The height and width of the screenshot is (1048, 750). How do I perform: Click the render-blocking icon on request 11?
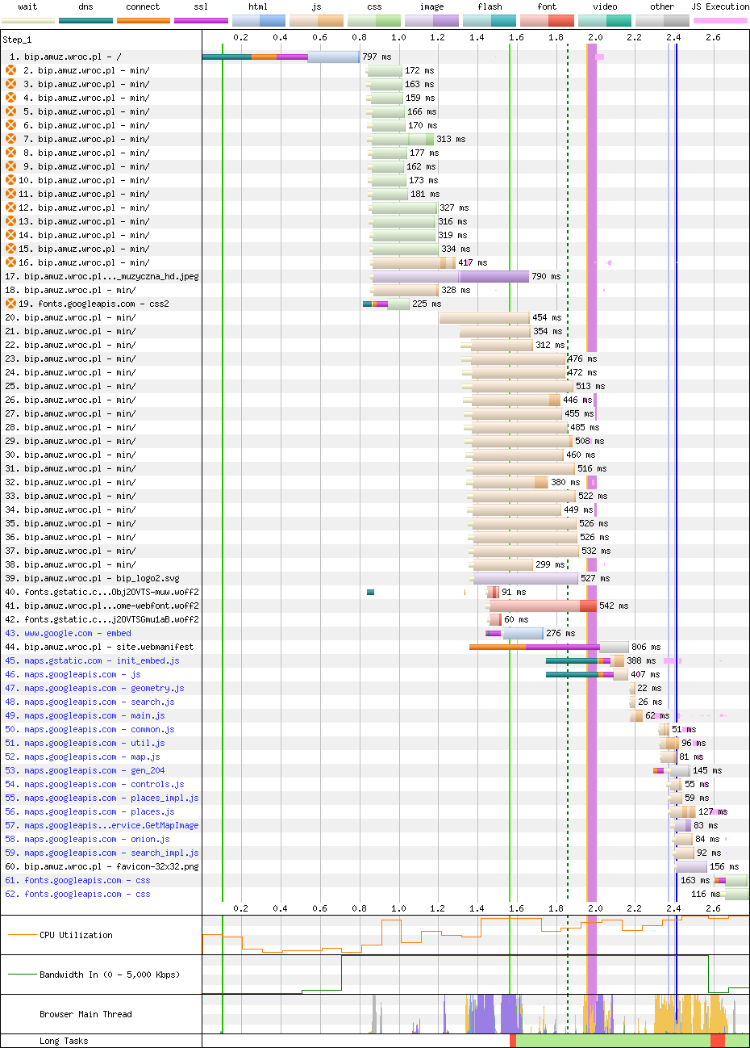pyautogui.click(x=11, y=194)
